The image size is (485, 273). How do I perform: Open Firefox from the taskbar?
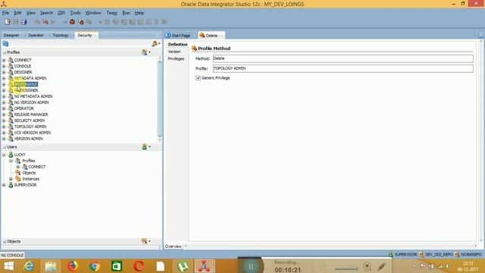pos(73,266)
